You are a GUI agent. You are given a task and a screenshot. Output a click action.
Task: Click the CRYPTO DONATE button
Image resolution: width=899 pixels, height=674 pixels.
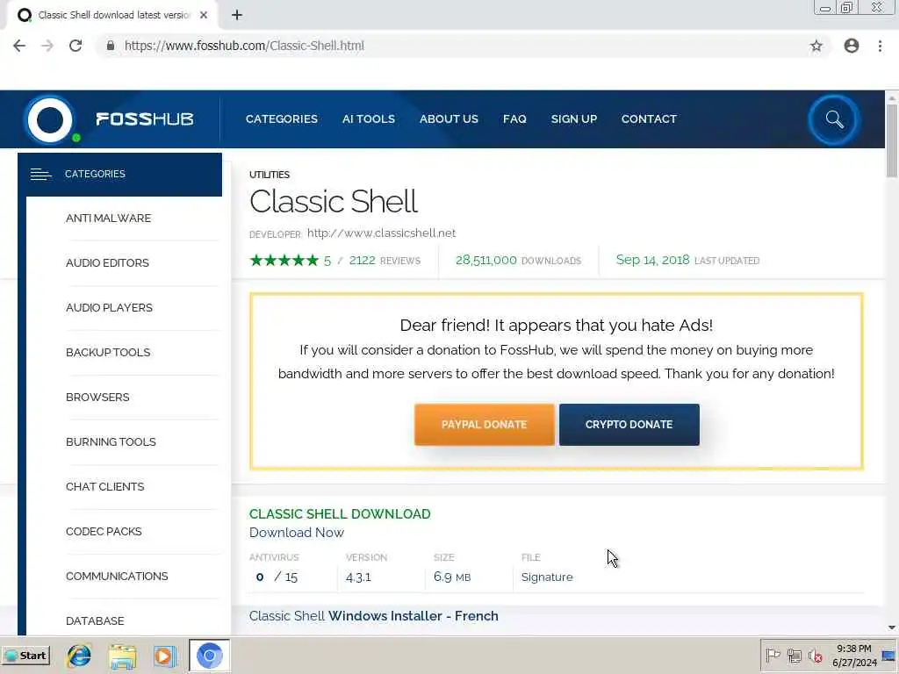(x=629, y=425)
